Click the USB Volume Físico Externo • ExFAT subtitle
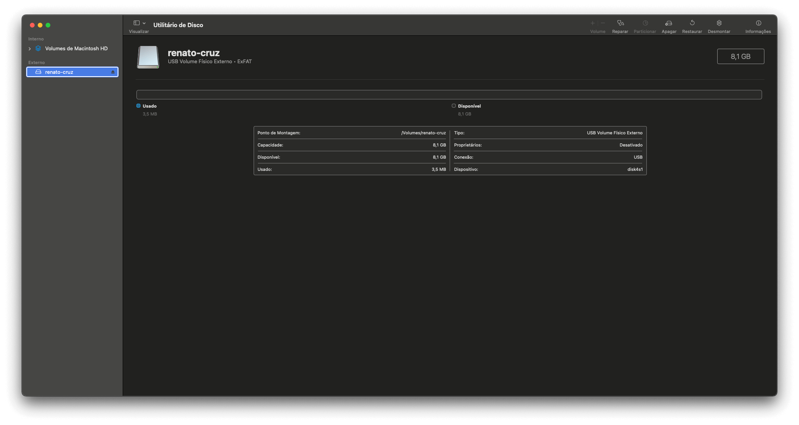799x425 pixels. click(210, 62)
